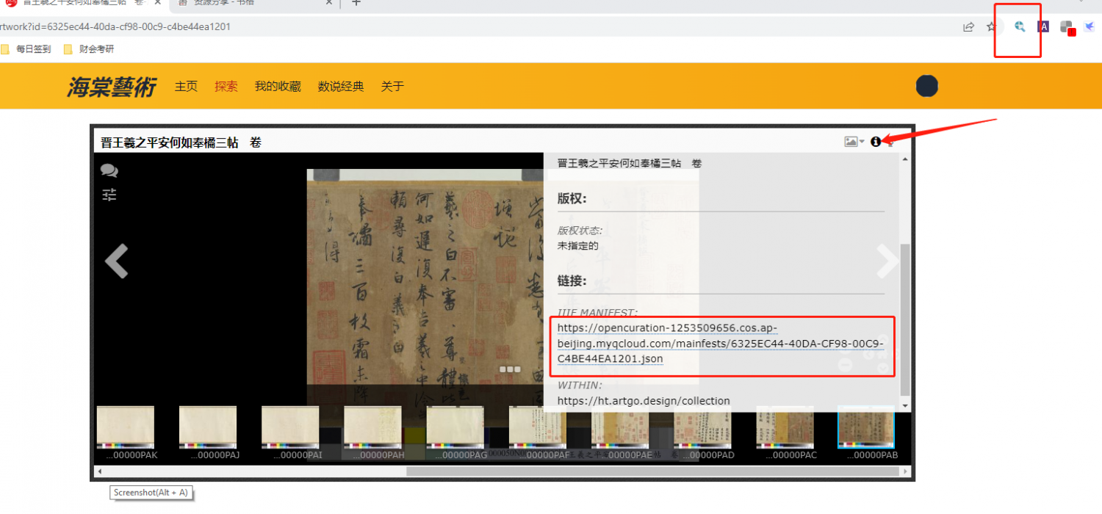Open the annotations speech bubble icon
Viewport: 1102px width, 514px height.
point(109,171)
